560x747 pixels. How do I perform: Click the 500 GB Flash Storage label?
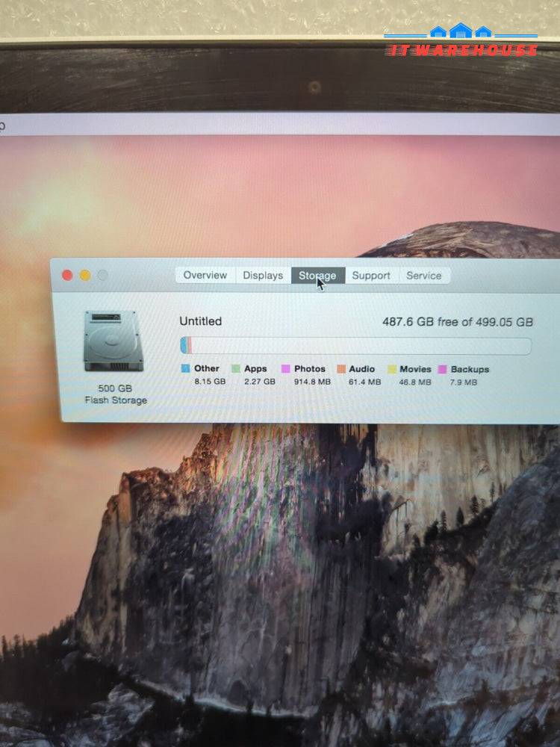tap(115, 394)
